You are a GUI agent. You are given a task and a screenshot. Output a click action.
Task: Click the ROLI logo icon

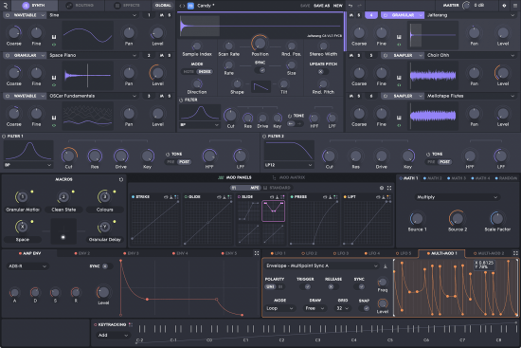(x=6, y=6)
